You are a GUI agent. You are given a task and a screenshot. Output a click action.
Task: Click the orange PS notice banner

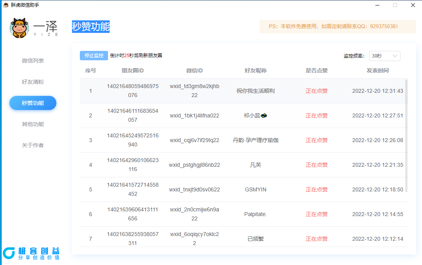point(337,27)
